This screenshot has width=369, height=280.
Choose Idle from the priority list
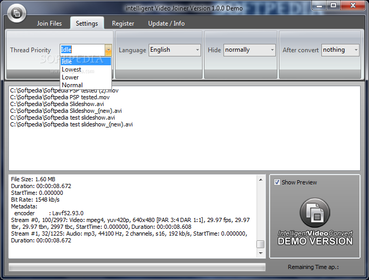[86, 62]
